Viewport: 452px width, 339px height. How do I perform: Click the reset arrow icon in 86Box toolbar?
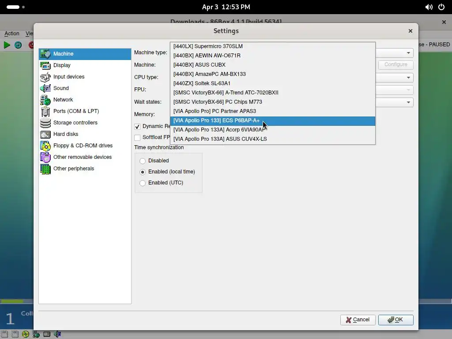coord(18,45)
